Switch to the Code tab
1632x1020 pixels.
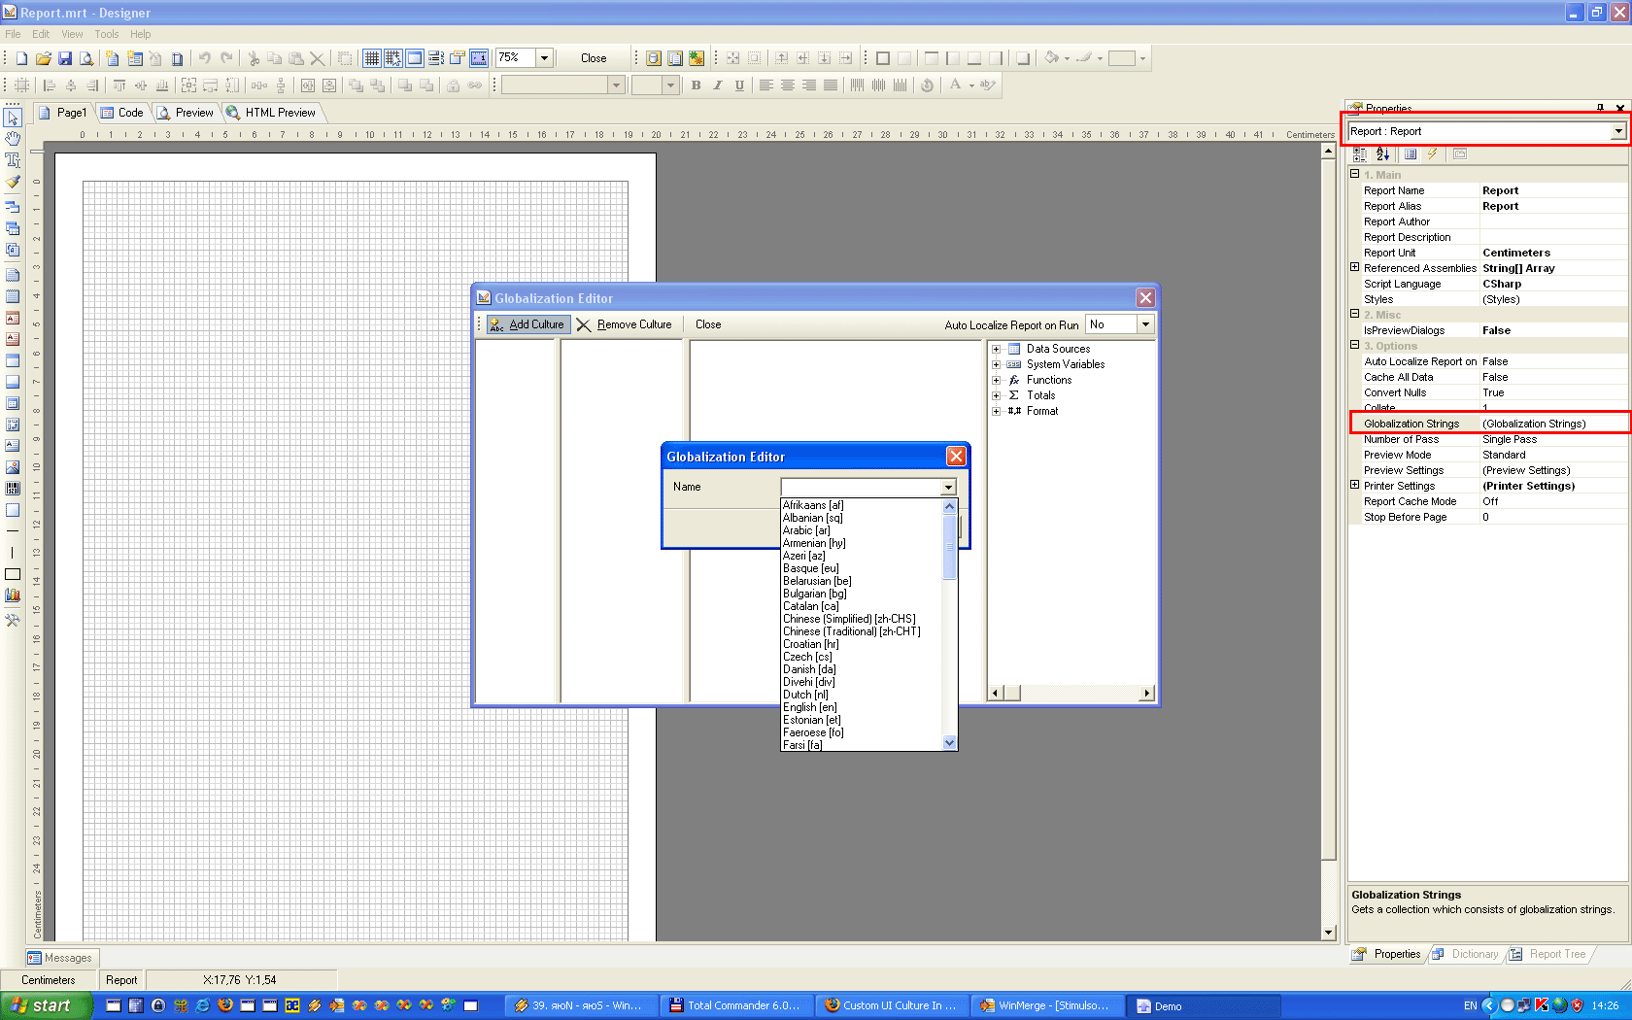122,113
